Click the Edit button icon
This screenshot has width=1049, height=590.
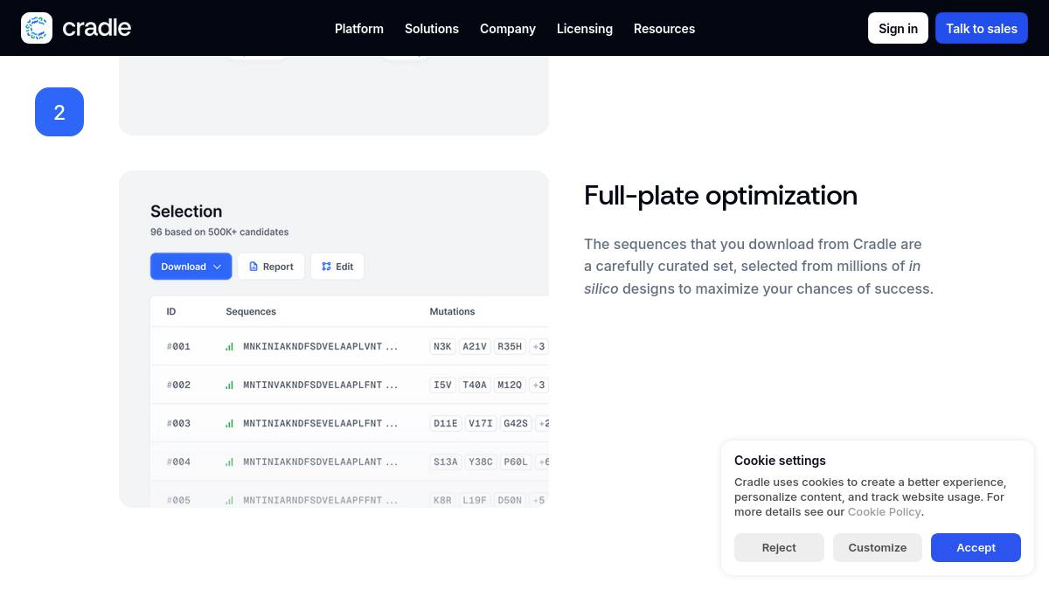(x=326, y=267)
